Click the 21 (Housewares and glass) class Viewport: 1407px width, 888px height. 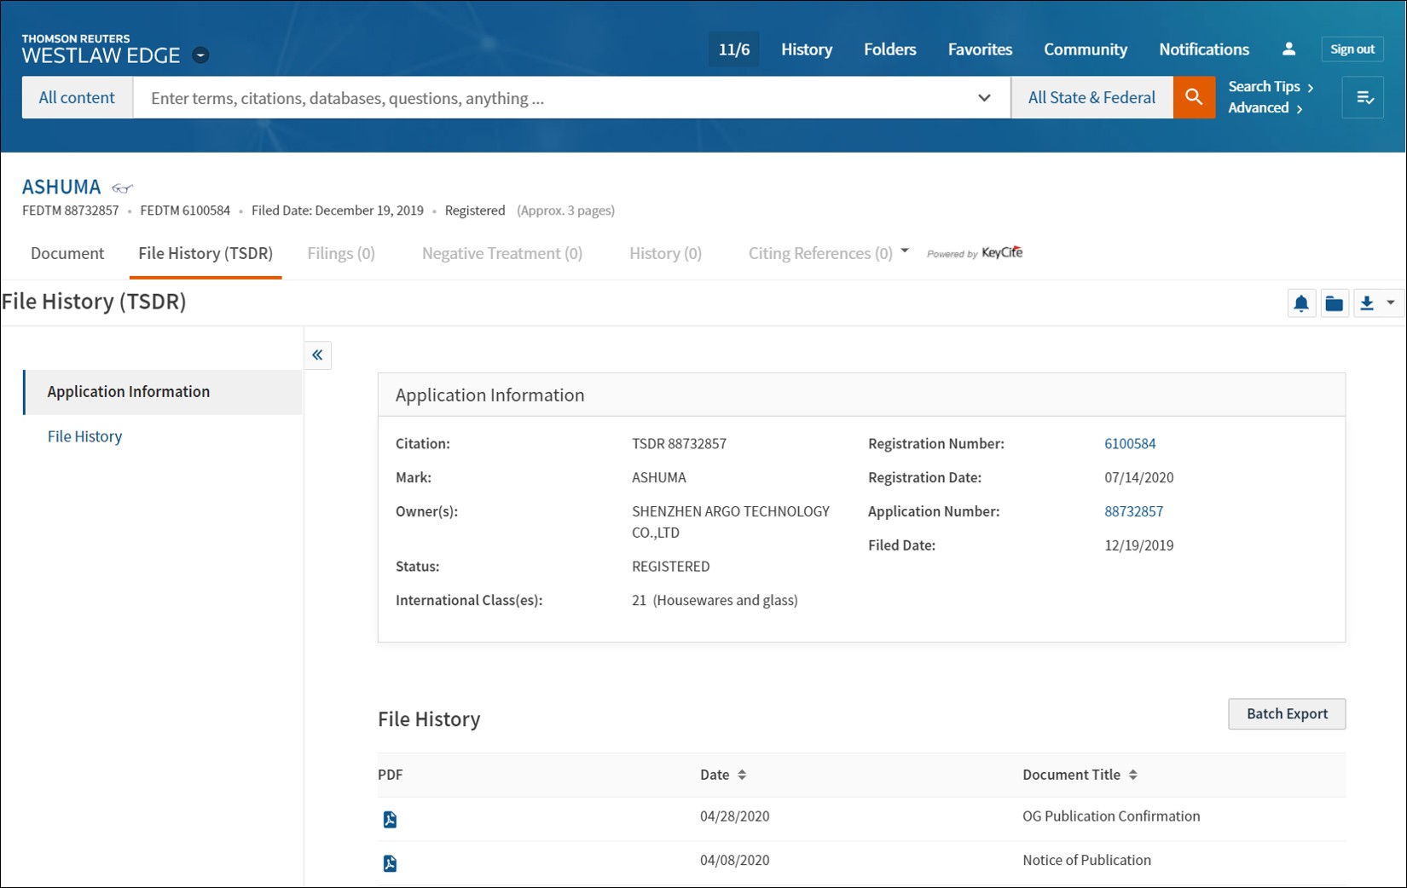(715, 600)
